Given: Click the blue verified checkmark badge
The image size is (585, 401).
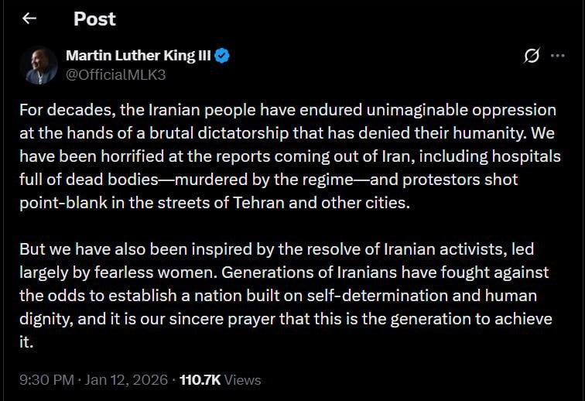Looking at the screenshot, I should (x=222, y=56).
